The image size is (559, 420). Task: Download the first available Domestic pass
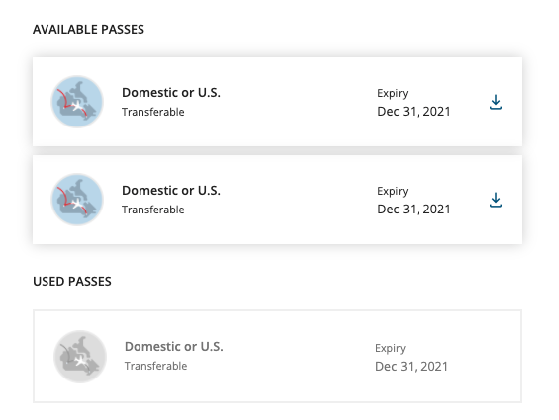tap(496, 102)
